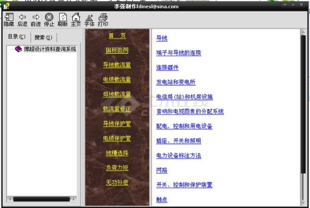
Task: Open the 线槽选择 link
Action: pyautogui.click(x=117, y=153)
